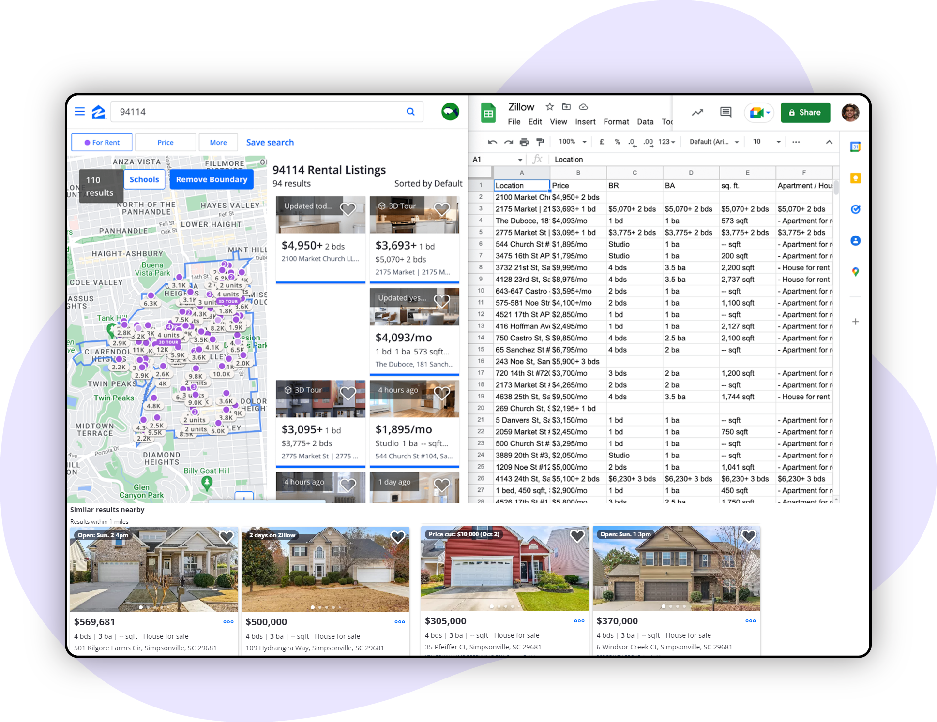Viewport: 937px width, 722px height.
Task: Open Google Calendar side panel icon
Action: [x=855, y=147]
